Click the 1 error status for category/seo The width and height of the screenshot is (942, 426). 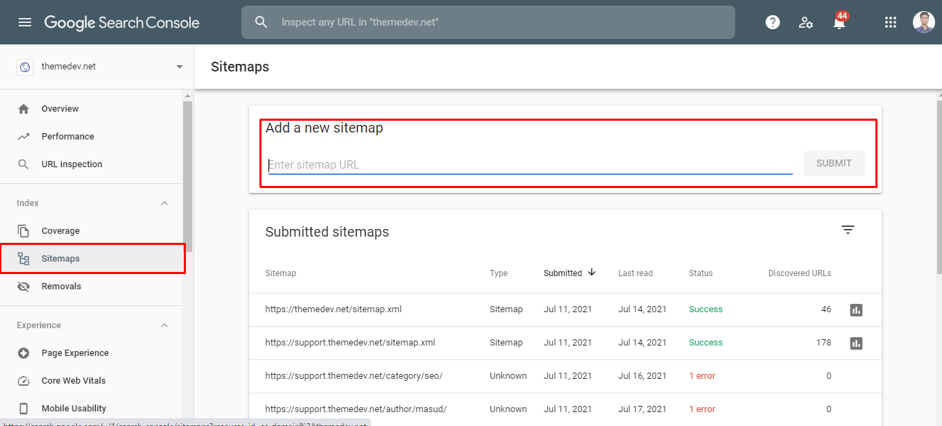pos(702,376)
